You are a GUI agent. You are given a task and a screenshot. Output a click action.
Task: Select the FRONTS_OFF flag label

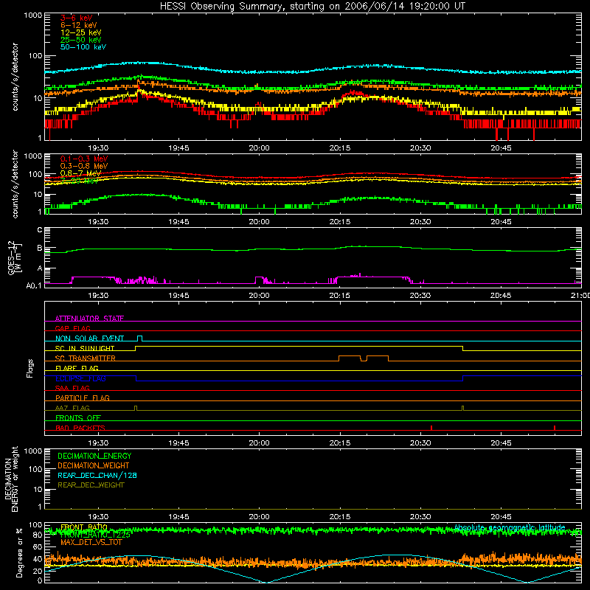(x=78, y=418)
